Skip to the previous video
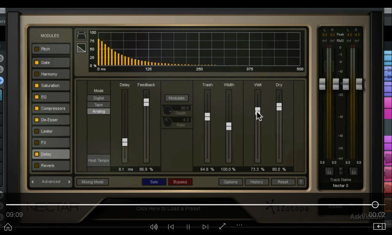The height and width of the screenshot is (235, 392). pos(171,227)
